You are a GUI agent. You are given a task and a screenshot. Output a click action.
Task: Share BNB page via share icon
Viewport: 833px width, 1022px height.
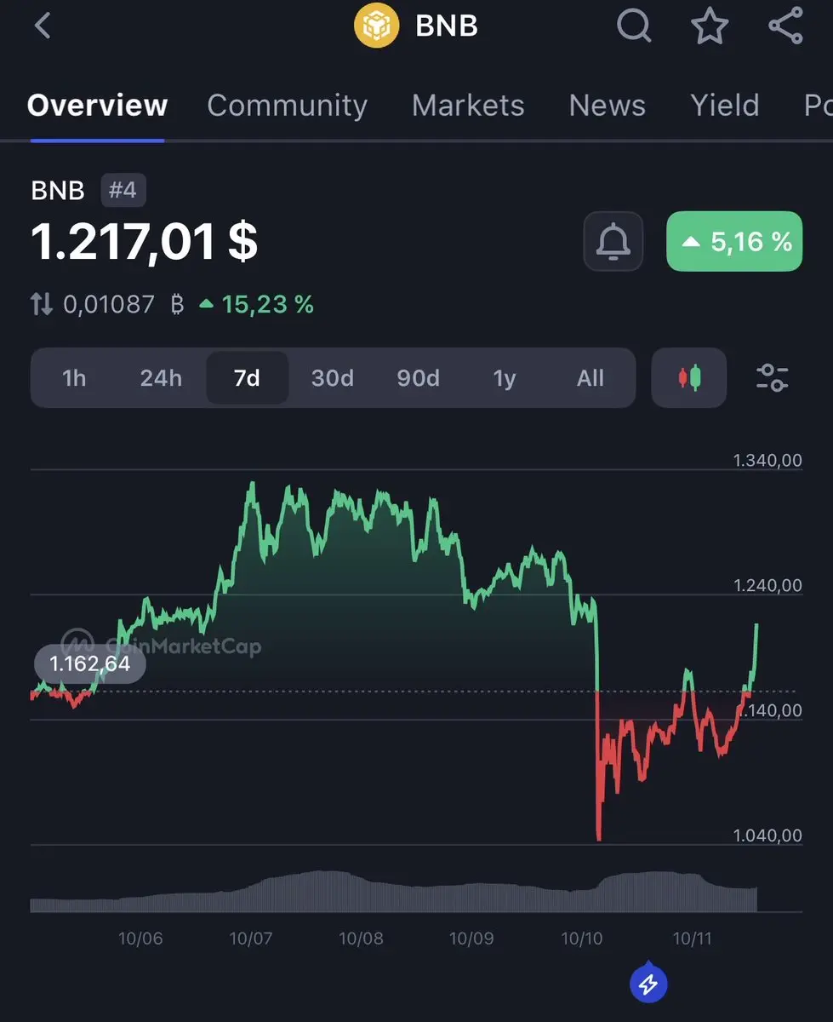[x=785, y=26]
